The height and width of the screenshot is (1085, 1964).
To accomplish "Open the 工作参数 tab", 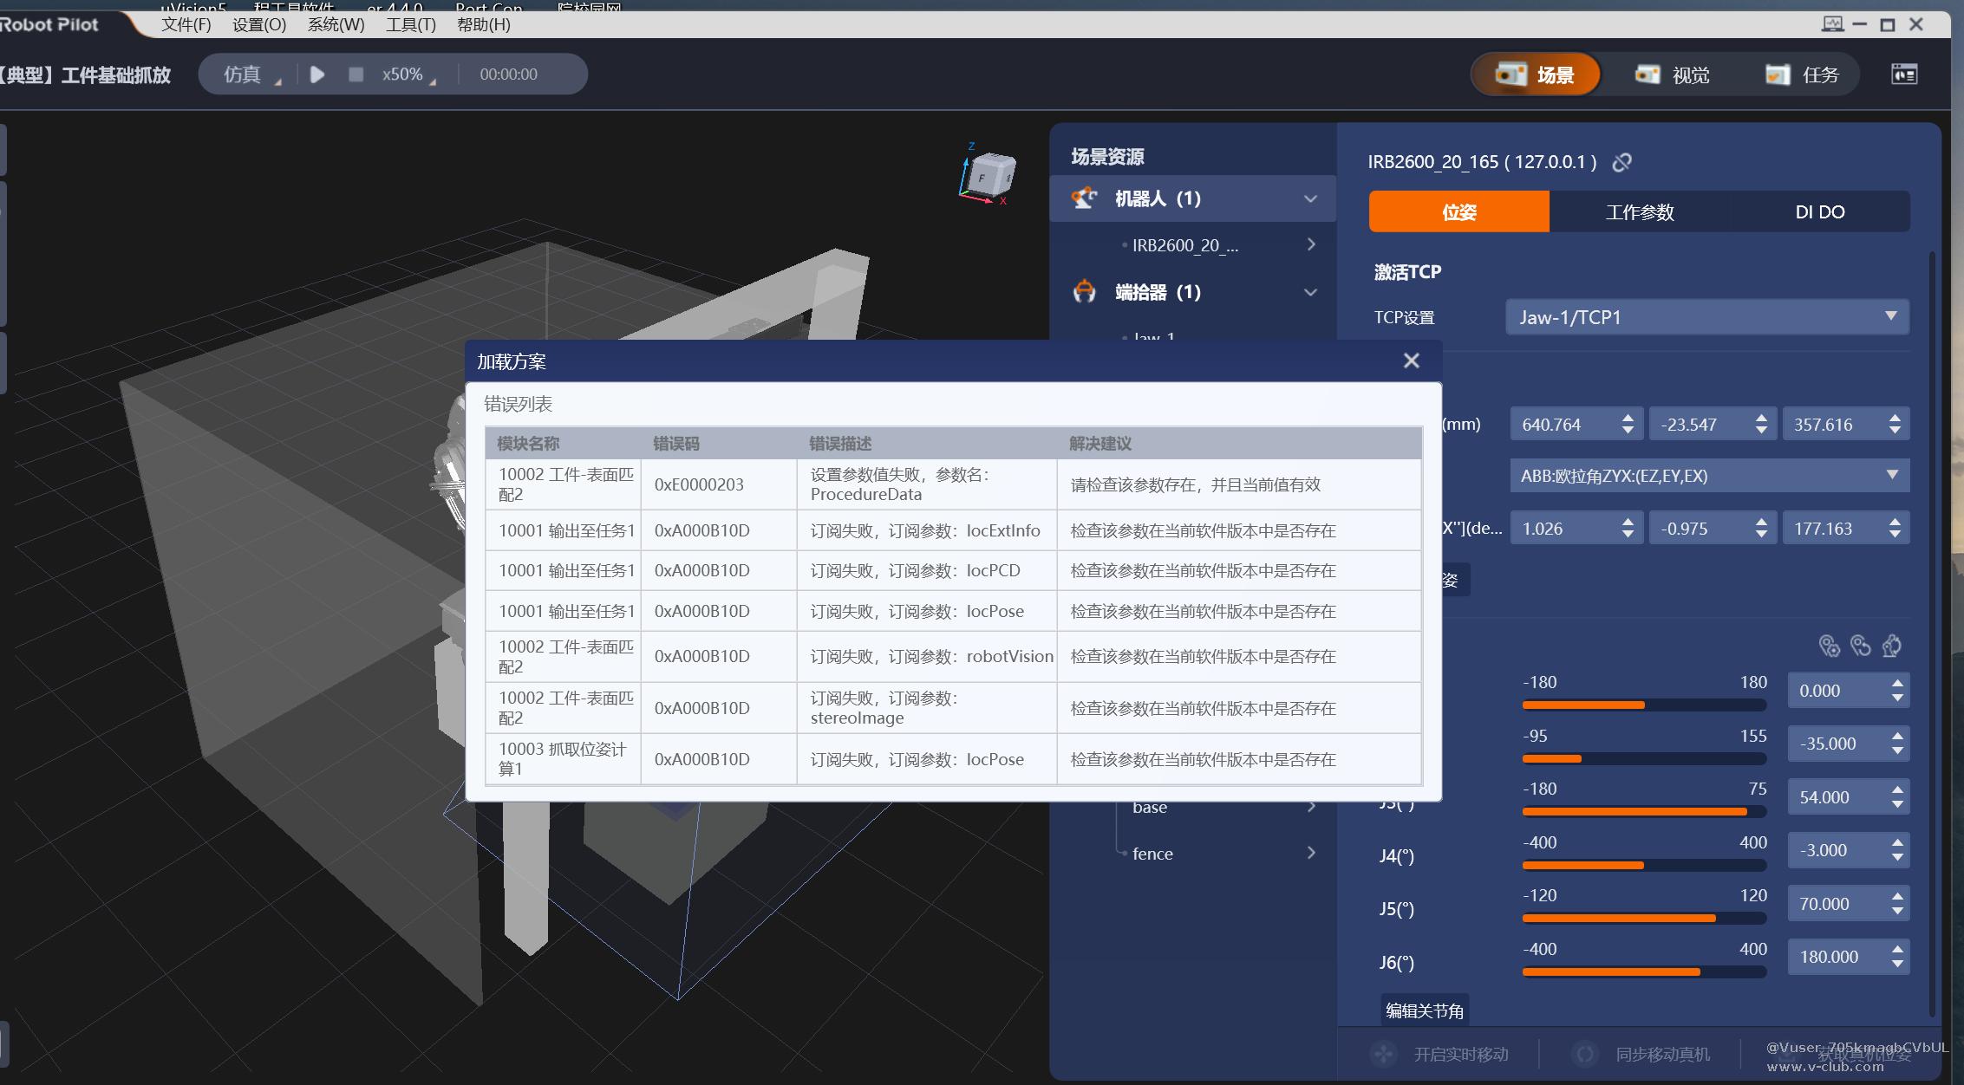I will 1639,212.
